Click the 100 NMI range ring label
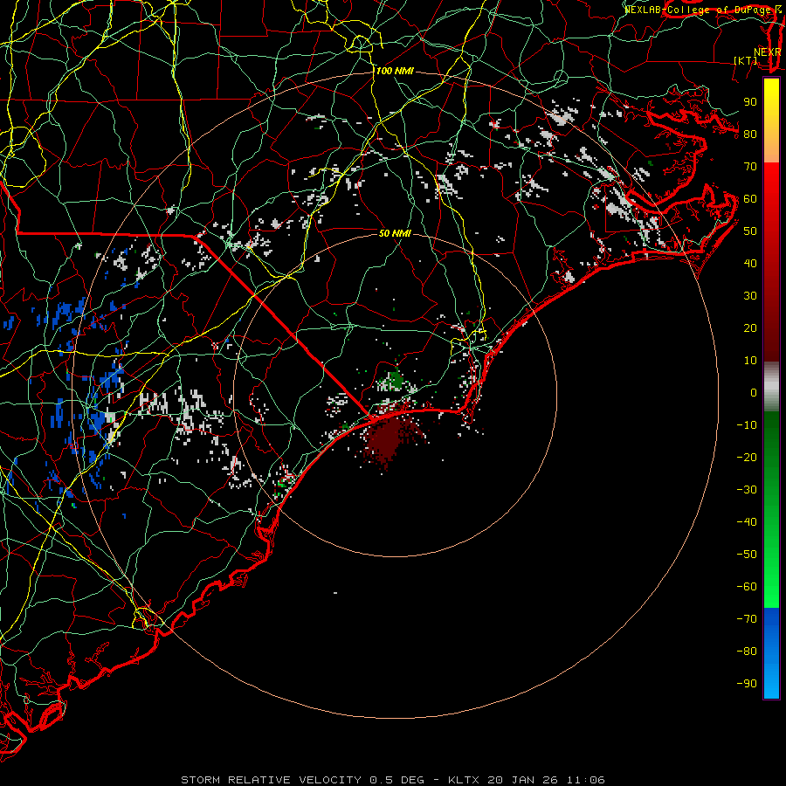This screenshot has height=786, width=786. coord(395,72)
